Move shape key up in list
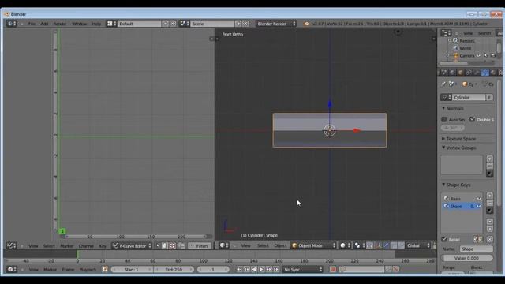 point(489,222)
